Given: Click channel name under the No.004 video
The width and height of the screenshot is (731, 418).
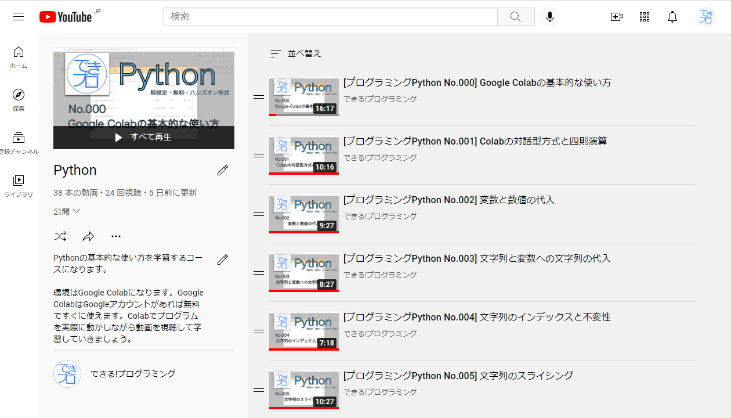Looking at the screenshot, I should click(x=380, y=334).
